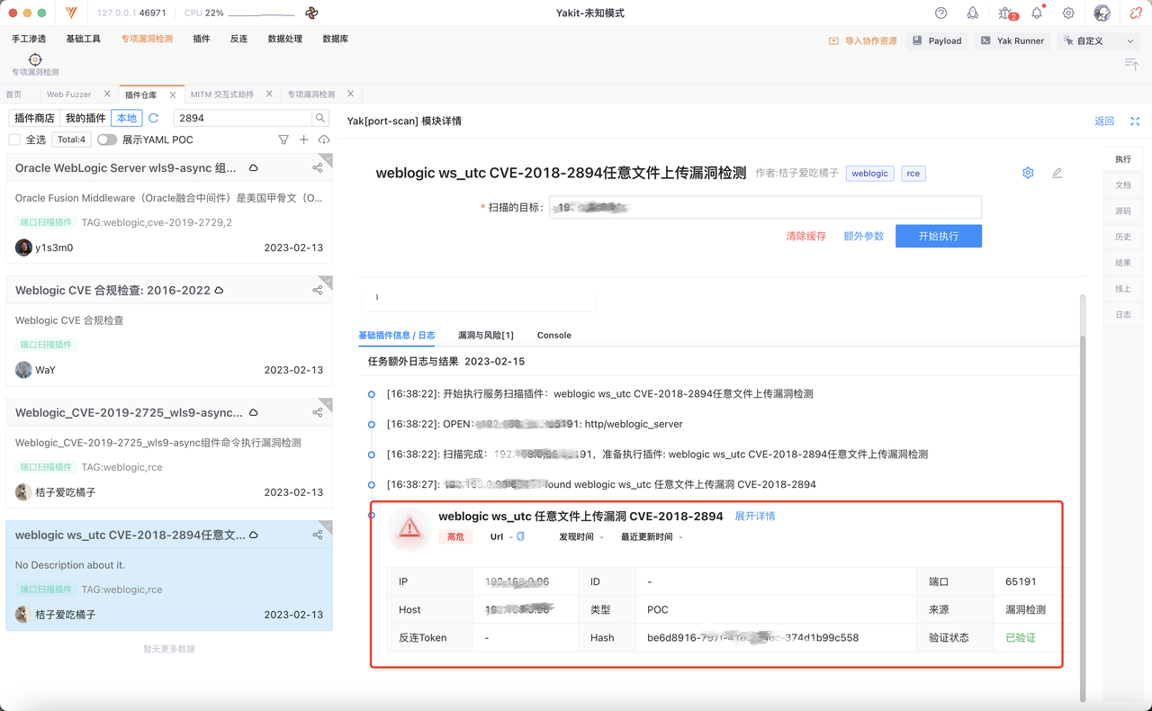Click the Yakit logo icon in title bar
Viewport: 1152px width, 711px height.
tap(71, 13)
